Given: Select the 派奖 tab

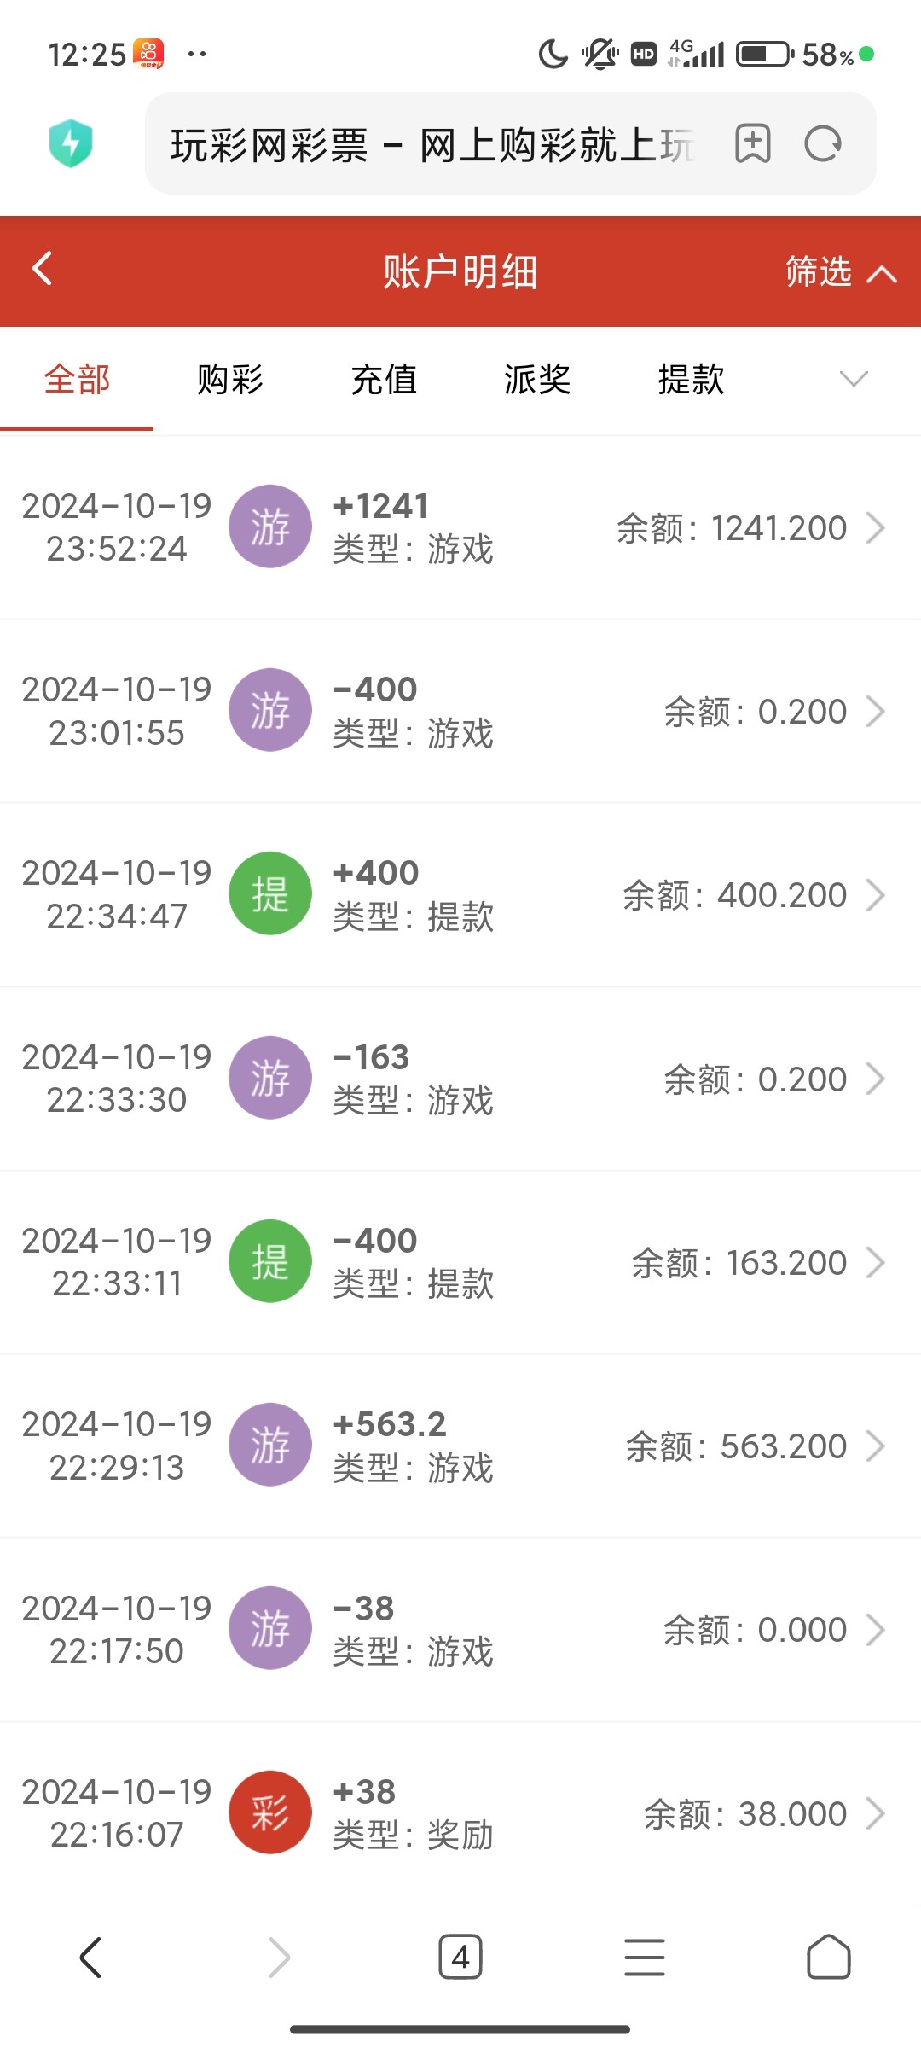Looking at the screenshot, I should 537,379.
